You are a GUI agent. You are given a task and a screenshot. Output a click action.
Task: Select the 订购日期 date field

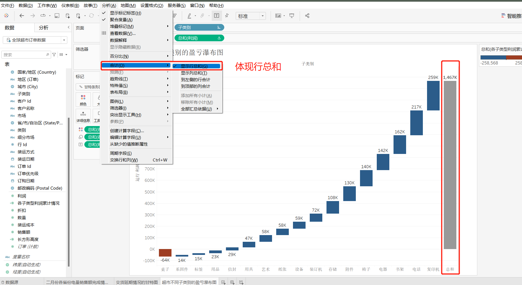pos(26,181)
